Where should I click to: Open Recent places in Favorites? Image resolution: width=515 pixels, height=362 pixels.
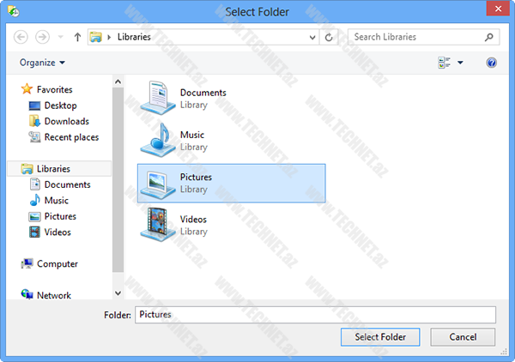point(71,137)
